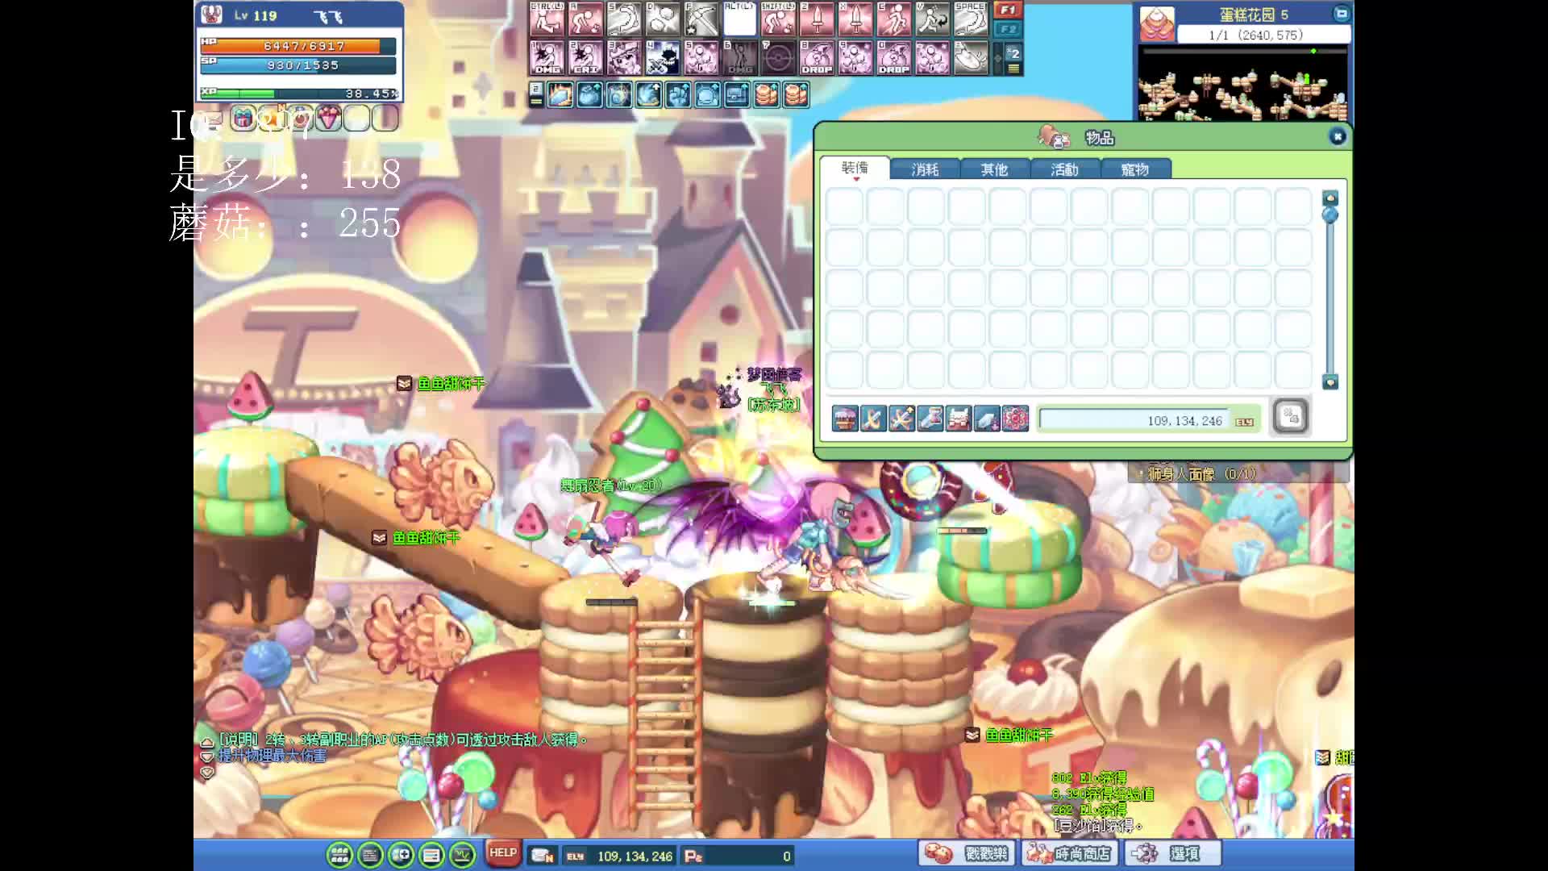This screenshot has height=871, width=1548.
Task: Click the cake shop icon in inventory toolbar
Action: pyautogui.click(x=845, y=419)
